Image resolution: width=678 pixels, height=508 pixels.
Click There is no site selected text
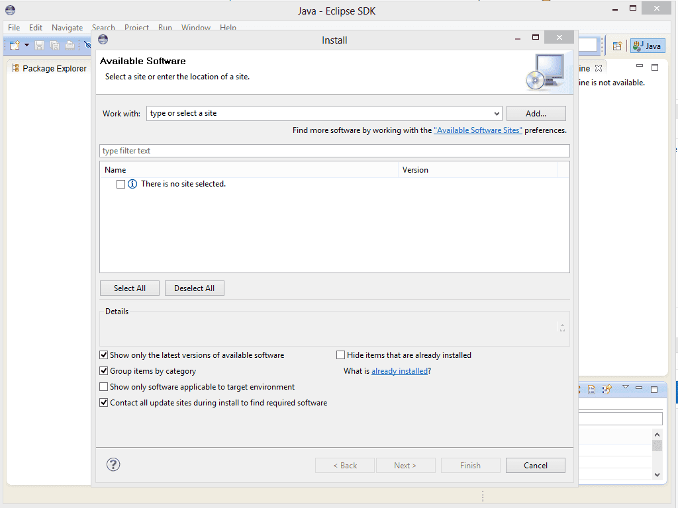183,184
